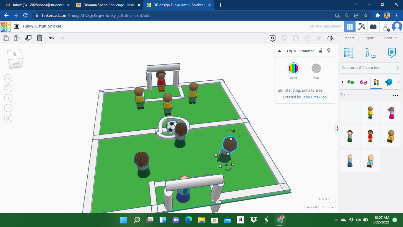The width and height of the screenshot is (403, 227).
Task: Open the Notes tool
Action: [391, 53]
